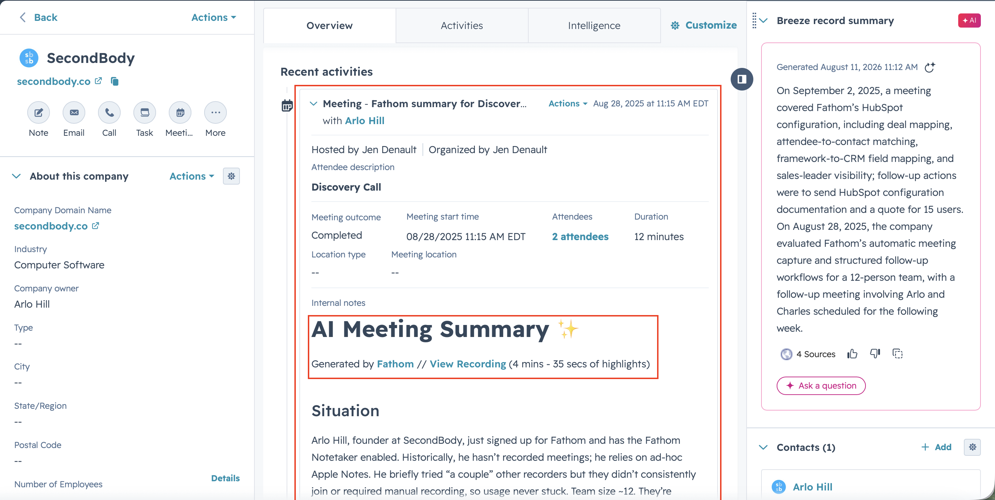Viewport: 995px width, 500px height.
Task: Click the Situation heading
Action: pos(345,411)
